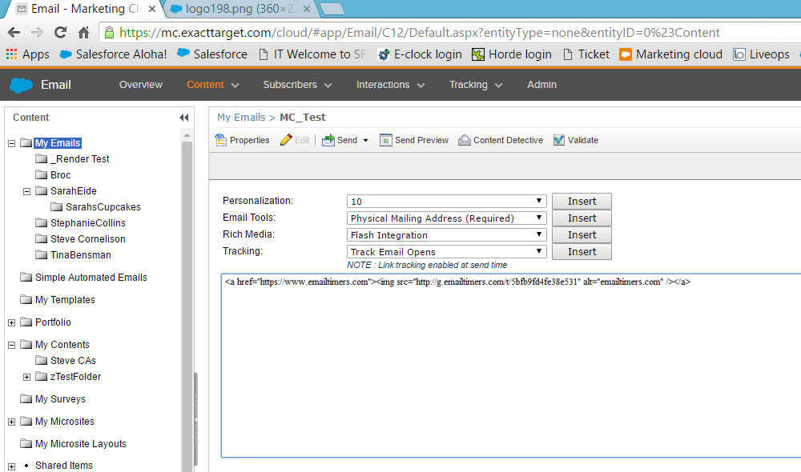This screenshot has width=801, height=472.
Task: Select the _Render Test folder
Action: (79, 159)
